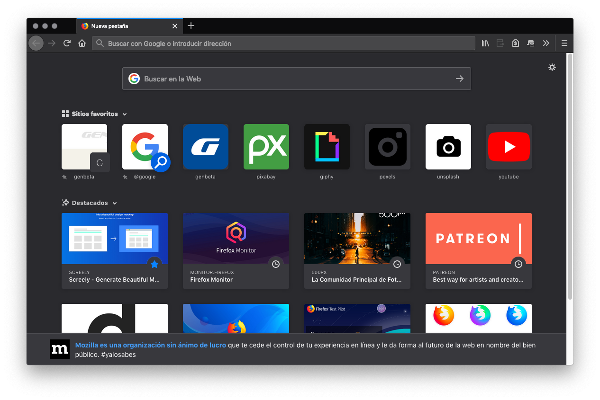Image resolution: width=600 pixels, height=400 pixels.
Task: Open the giphy top site tile
Action: pyautogui.click(x=327, y=147)
